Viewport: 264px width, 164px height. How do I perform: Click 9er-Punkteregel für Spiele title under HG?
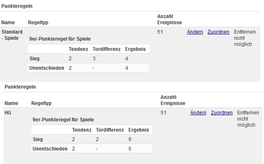pyautogui.click(x=63, y=120)
